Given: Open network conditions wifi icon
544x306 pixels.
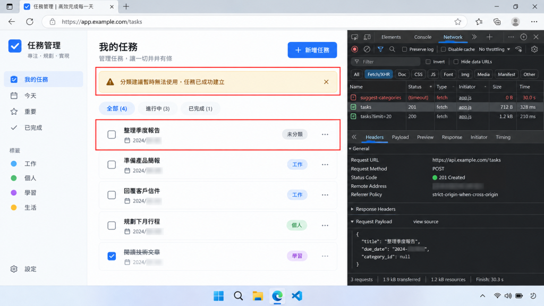Looking at the screenshot, I should click(518, 49).
